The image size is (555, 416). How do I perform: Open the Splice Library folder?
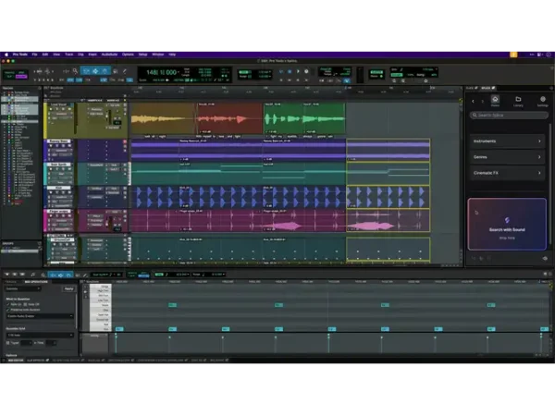518,101
